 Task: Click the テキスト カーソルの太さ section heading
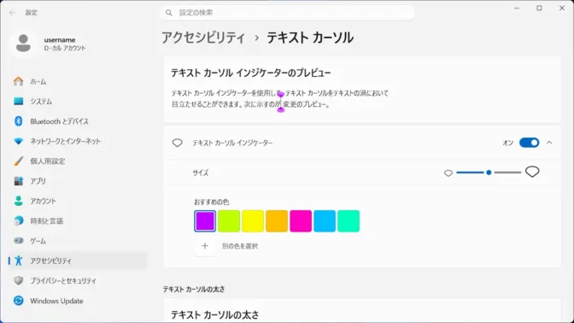tap(194, 290)
